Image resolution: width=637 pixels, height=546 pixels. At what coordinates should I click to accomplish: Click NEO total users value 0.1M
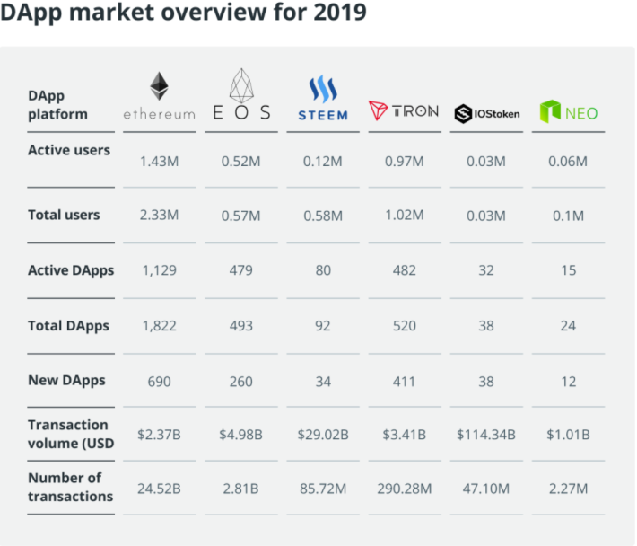tap(568, 216)
